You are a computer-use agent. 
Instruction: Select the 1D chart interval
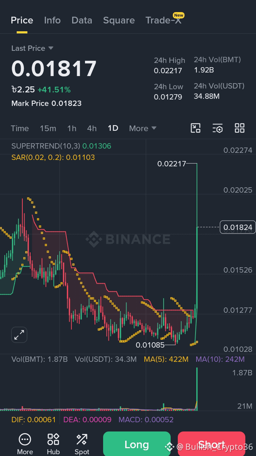[113, 128]
